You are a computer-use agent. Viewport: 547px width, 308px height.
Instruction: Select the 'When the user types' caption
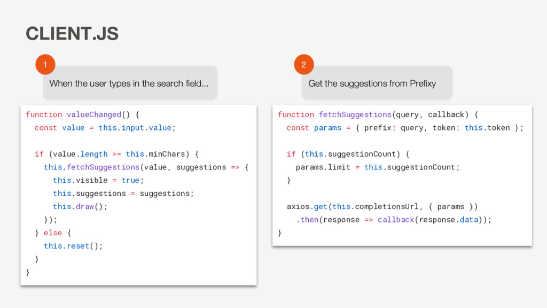click(129, 83)
